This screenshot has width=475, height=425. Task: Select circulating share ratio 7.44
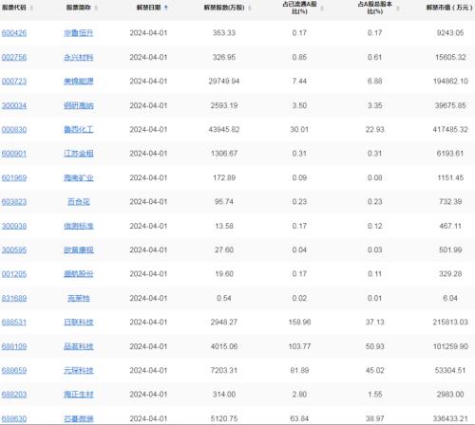tap(299, 82)
